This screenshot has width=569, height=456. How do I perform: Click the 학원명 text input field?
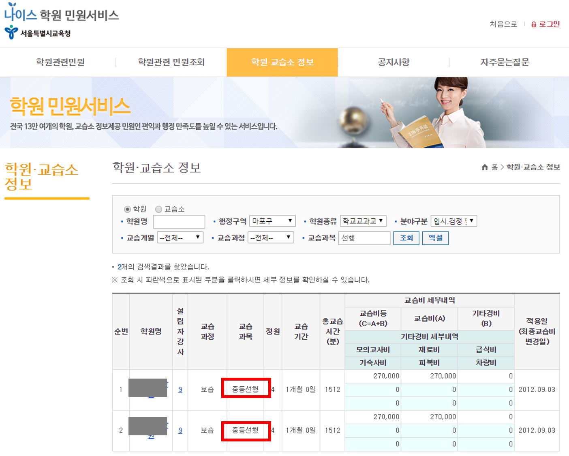179,221
